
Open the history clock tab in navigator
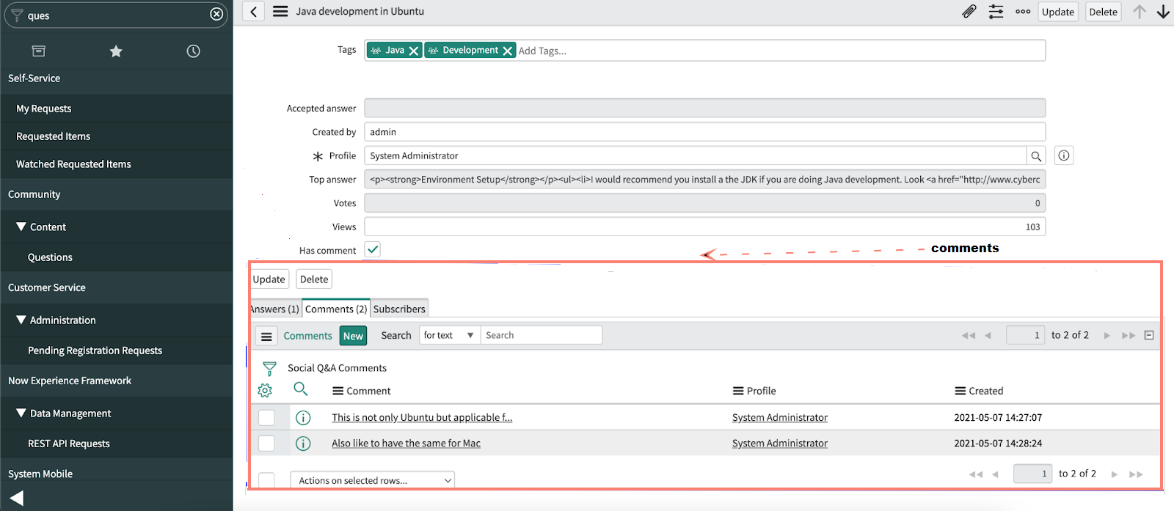193,51
